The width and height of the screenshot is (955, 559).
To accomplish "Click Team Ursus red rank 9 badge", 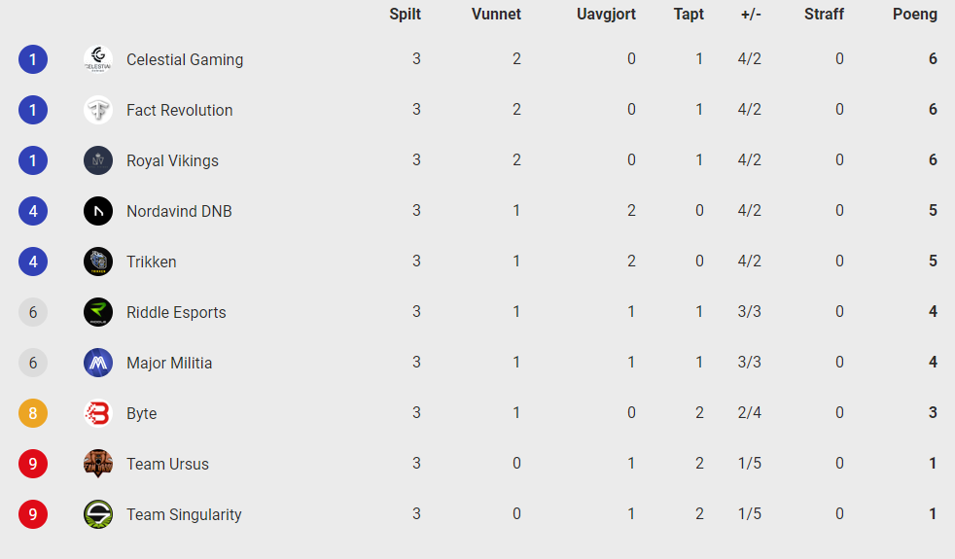I will 33,464.
